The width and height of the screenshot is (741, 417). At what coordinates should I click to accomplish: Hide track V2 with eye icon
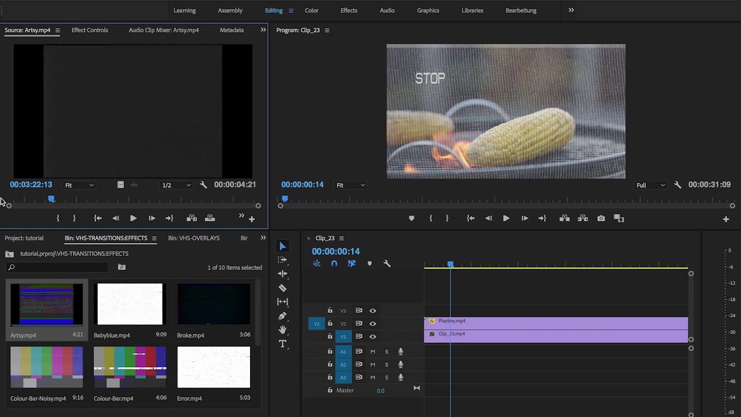click(373, 324)
